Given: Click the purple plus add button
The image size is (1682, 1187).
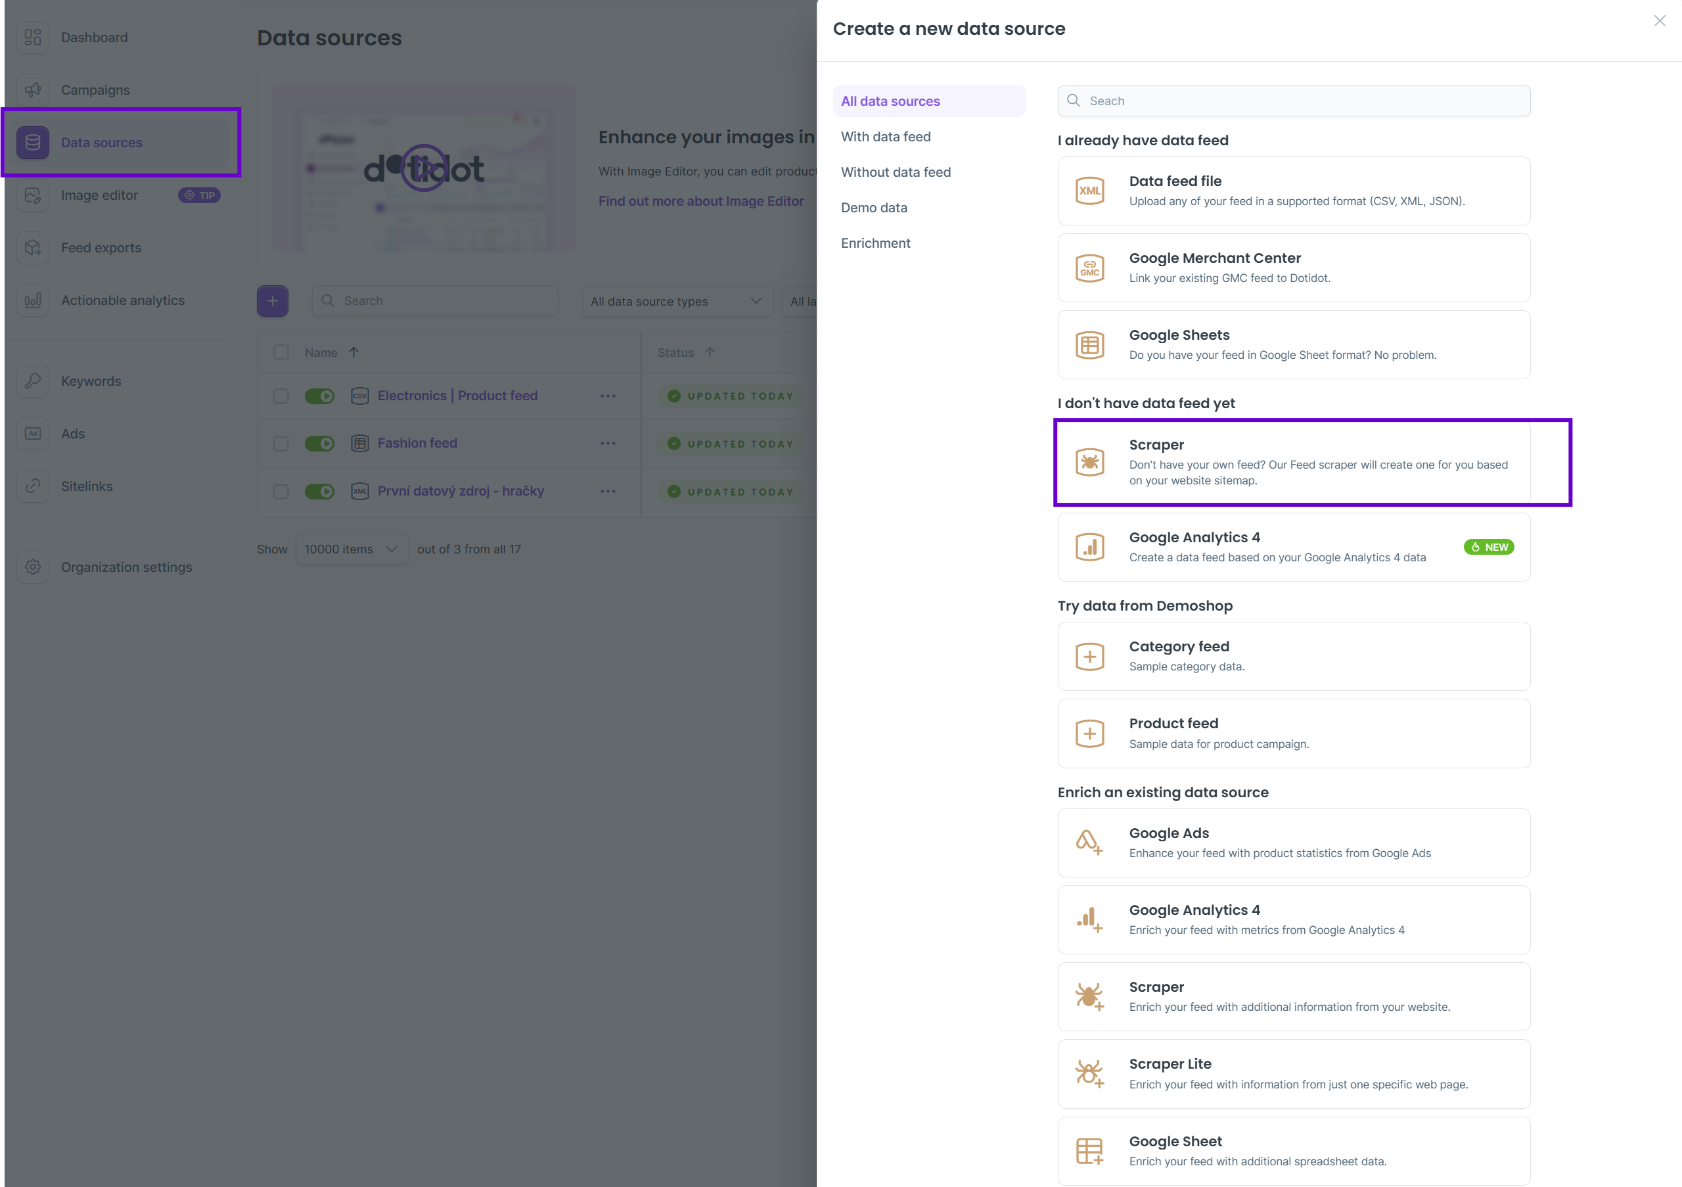Looking at the screenshot, I should tap(273, 301).
